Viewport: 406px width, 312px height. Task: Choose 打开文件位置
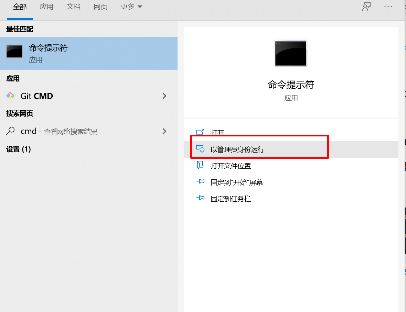pyautogui.click(x=291, y=166)
